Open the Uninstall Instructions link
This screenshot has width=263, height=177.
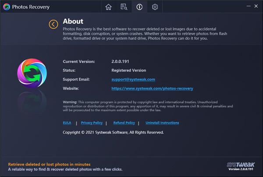[x=162, y=123]
